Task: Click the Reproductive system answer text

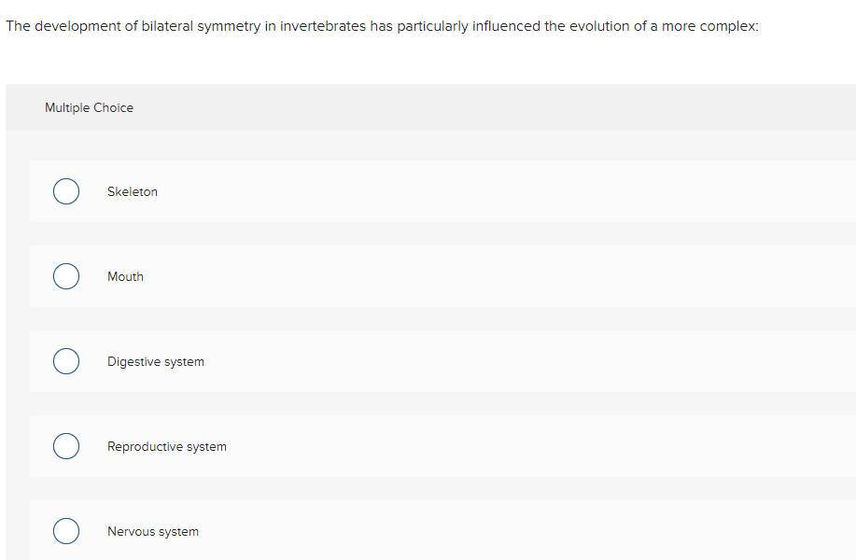Action: pos(166,446)
